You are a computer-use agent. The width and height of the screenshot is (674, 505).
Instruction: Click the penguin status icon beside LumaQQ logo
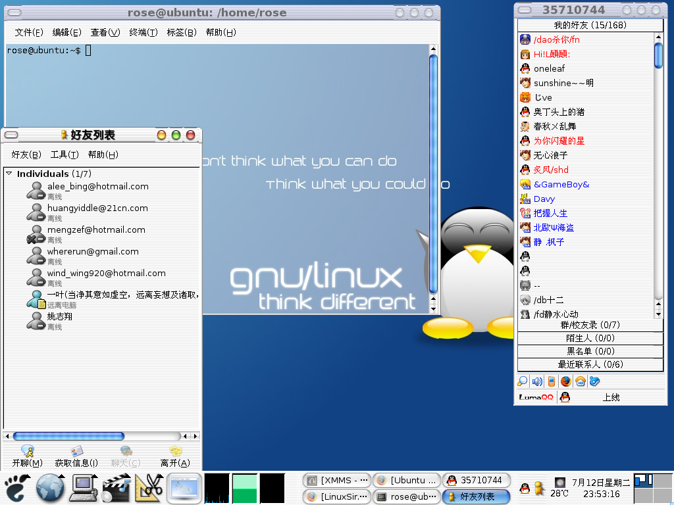click(x=565, y=397)
